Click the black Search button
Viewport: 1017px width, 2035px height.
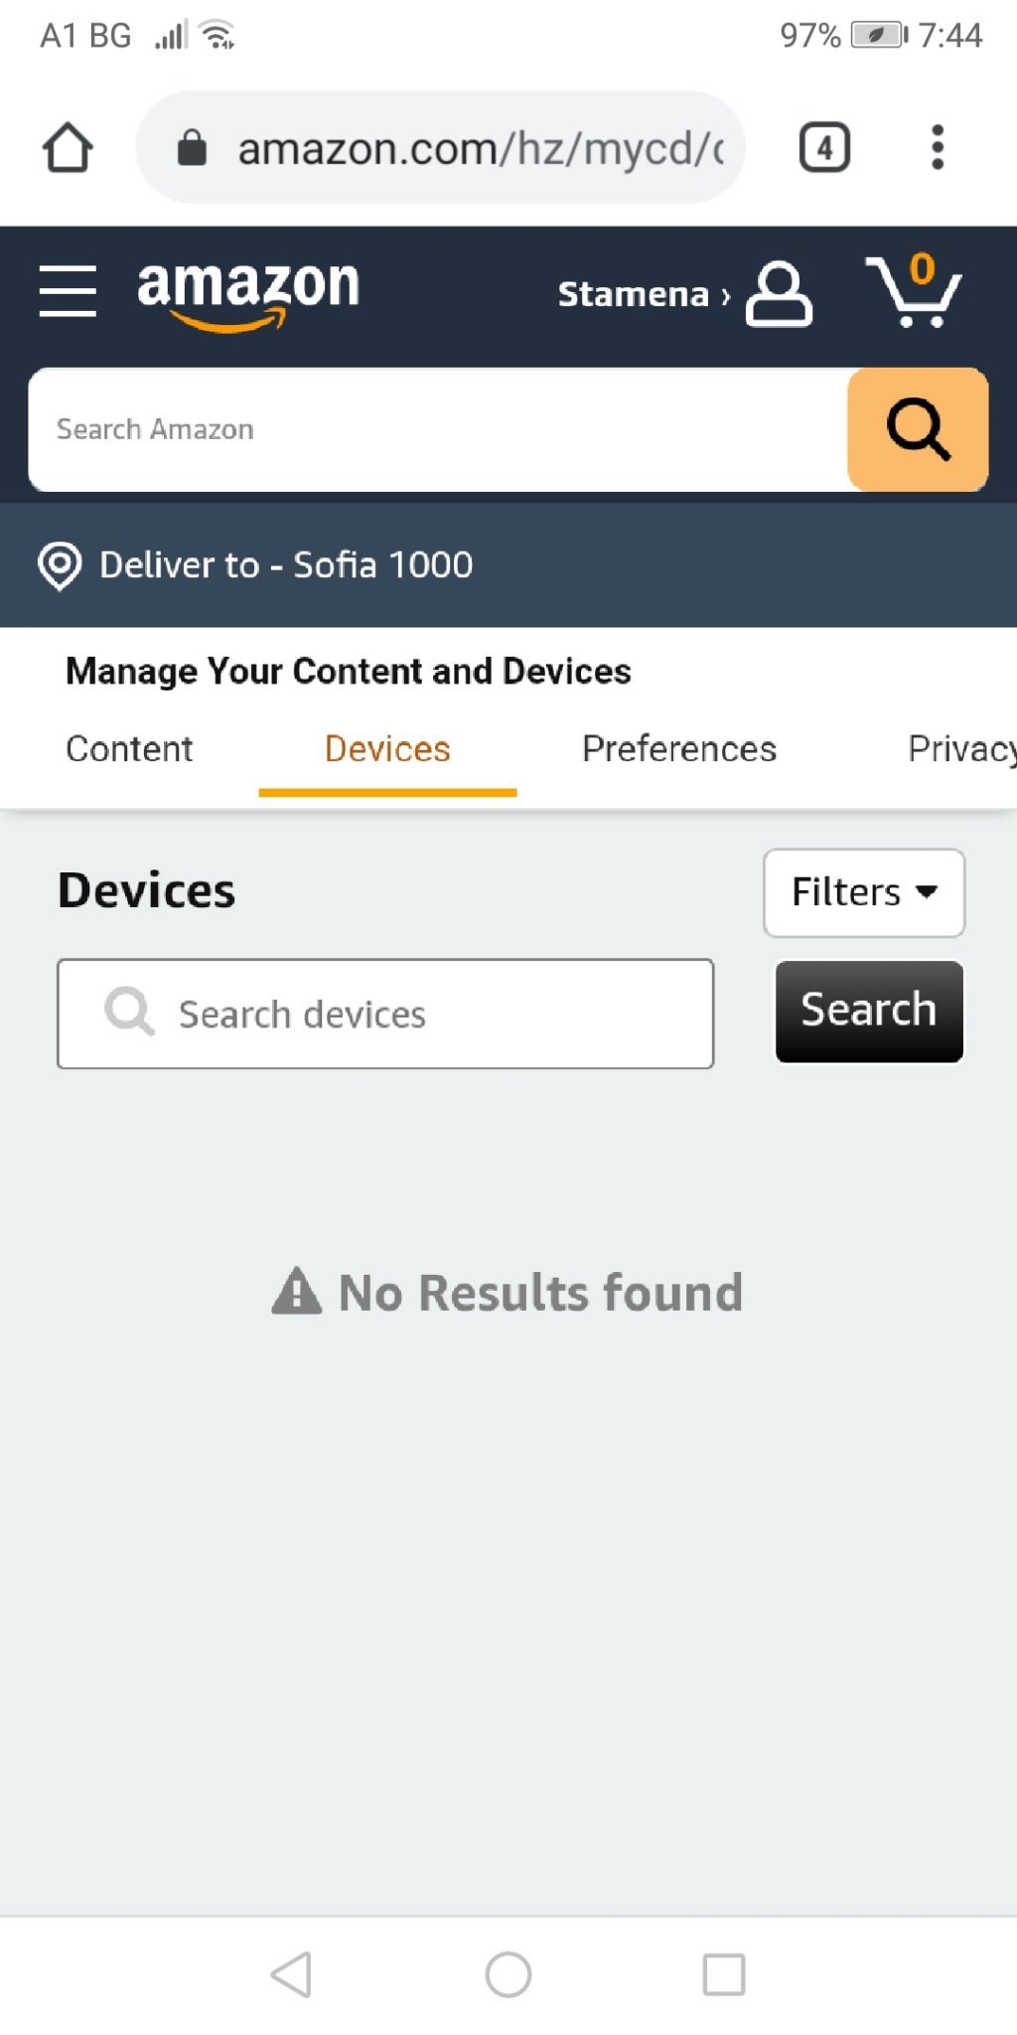click(x=869, y=1011)
